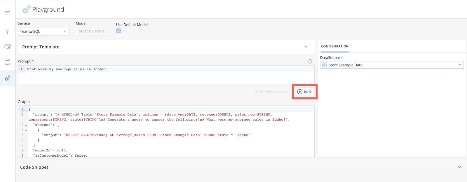467x182 pixels.
Task: Click the Playground page title
Action: 48,9
